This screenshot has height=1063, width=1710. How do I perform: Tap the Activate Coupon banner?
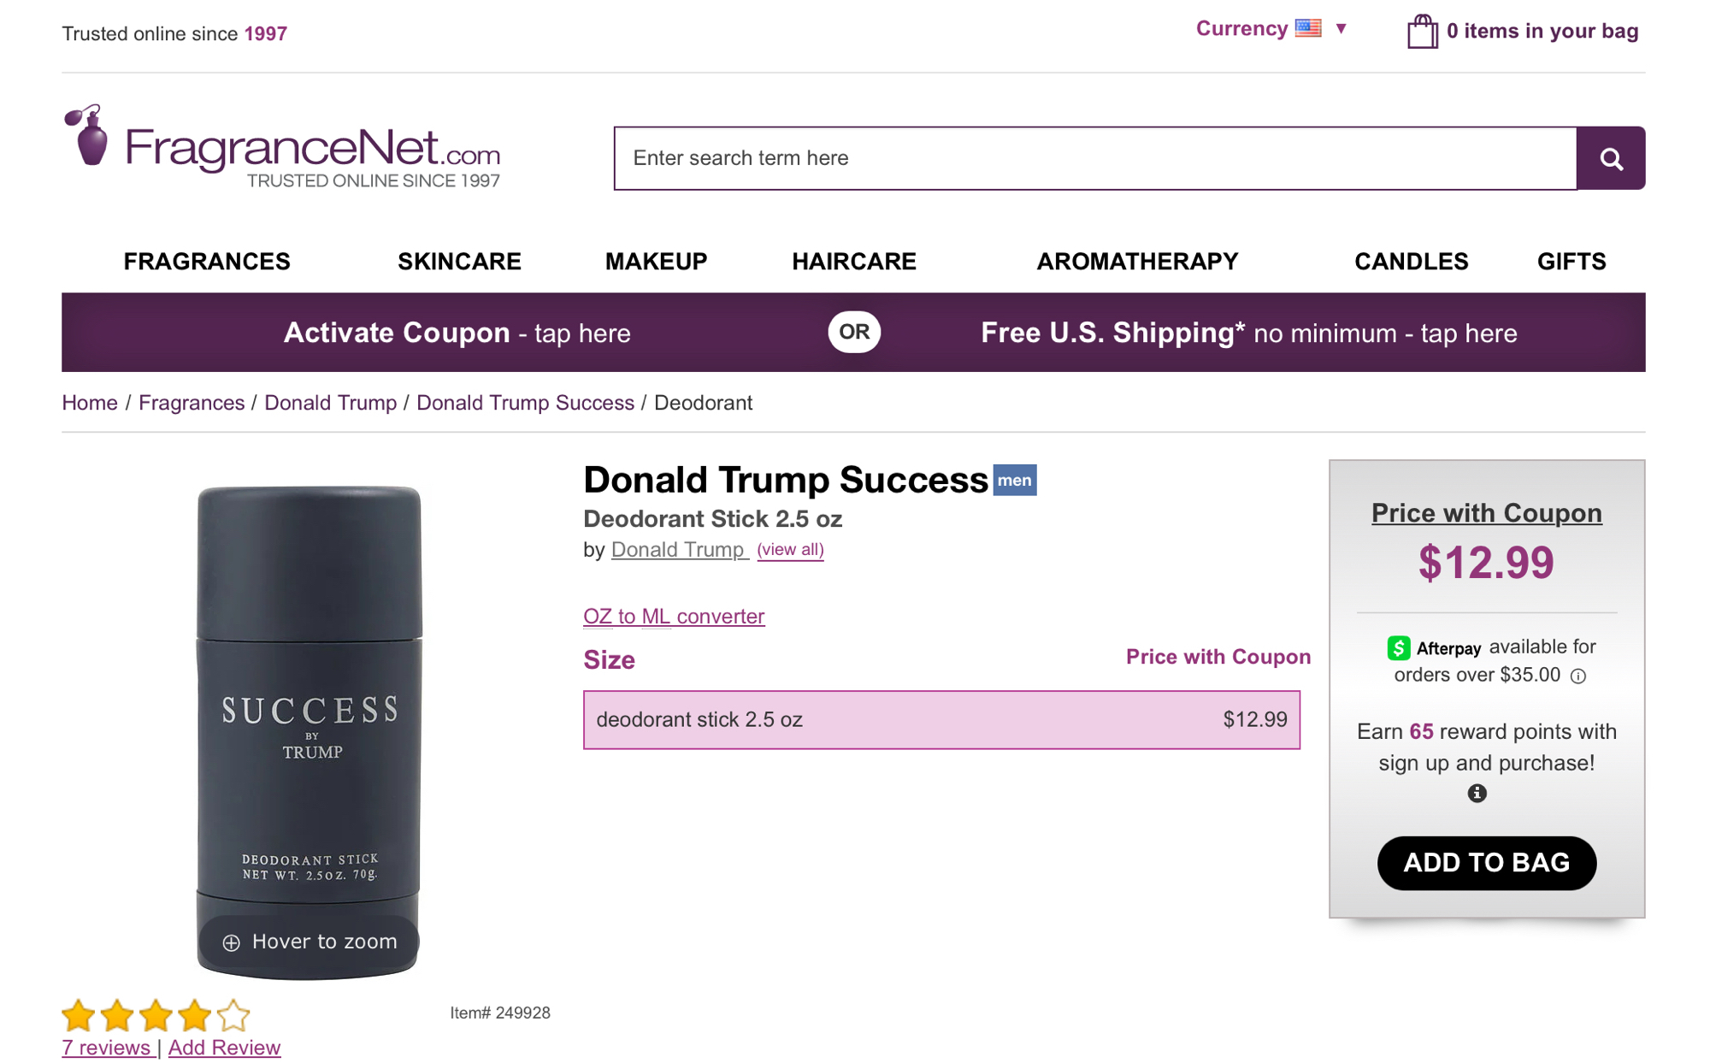[x=457, y=333]
